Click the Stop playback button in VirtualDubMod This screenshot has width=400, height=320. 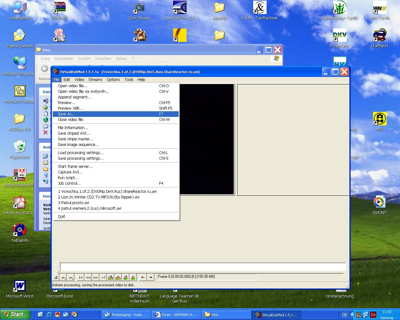(56, 277)
